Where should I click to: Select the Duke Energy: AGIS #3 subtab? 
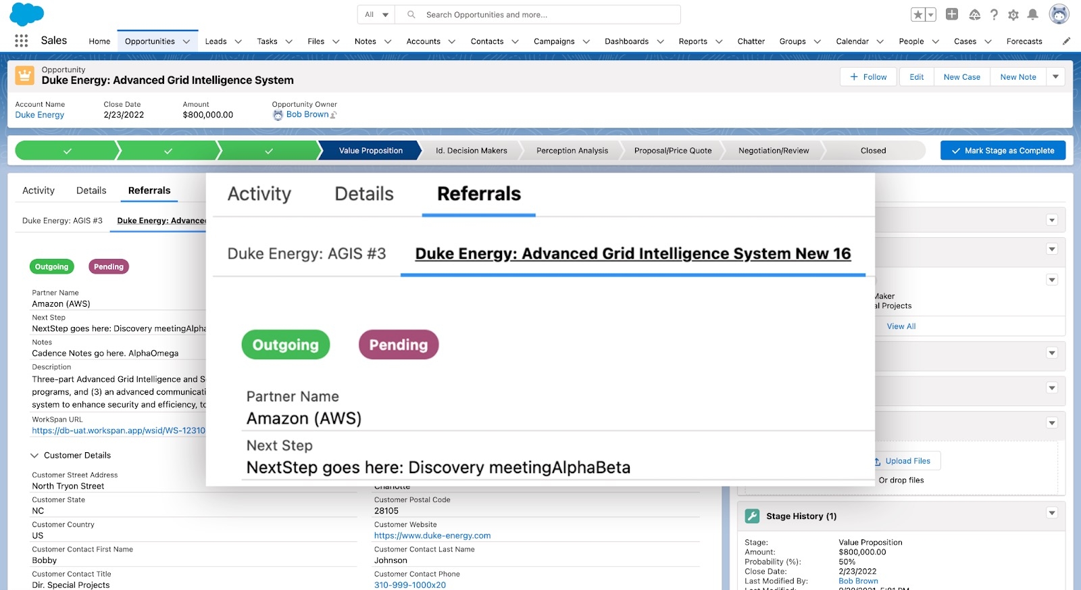(x=62, y=220)
